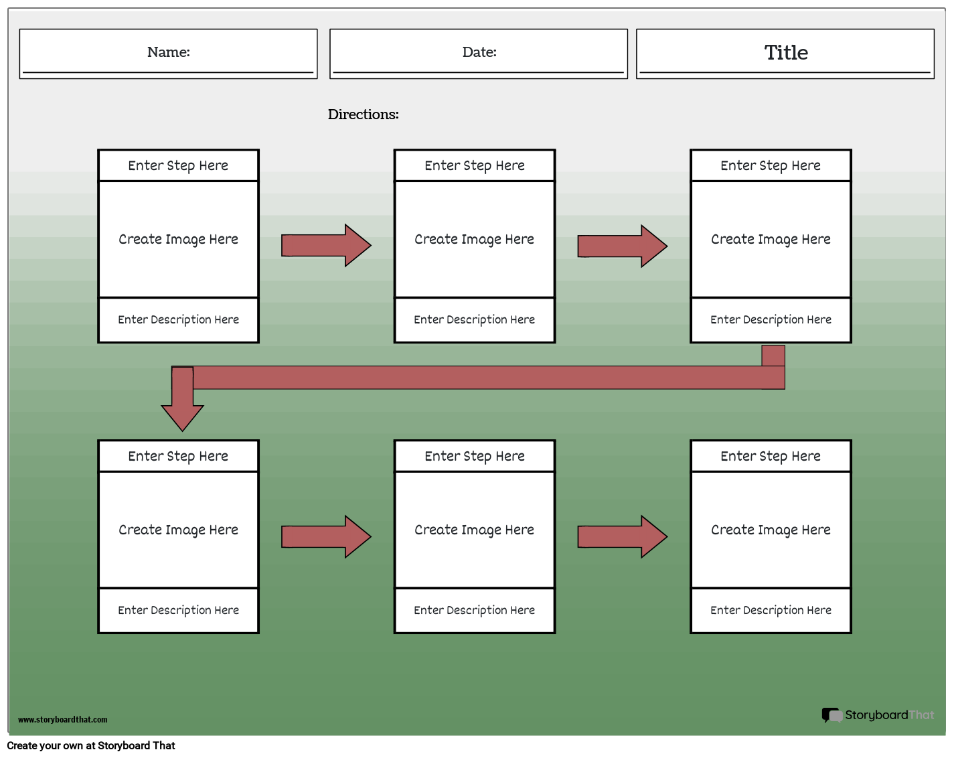Click the StoryboardThat speech bubble logo
Screen dimensions: 954x758
[x=831, y=715]
